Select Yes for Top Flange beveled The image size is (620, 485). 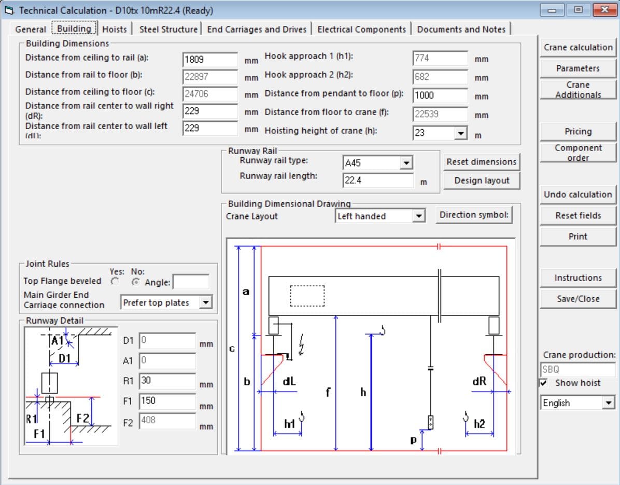tap(115, 282)
